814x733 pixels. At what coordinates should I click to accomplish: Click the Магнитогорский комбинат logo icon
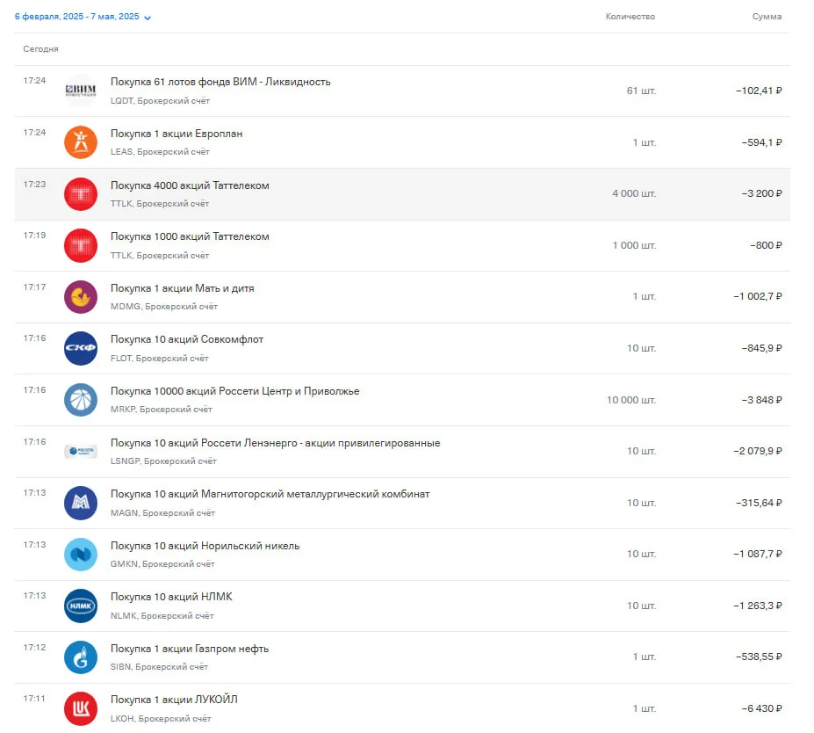(81, 503)
